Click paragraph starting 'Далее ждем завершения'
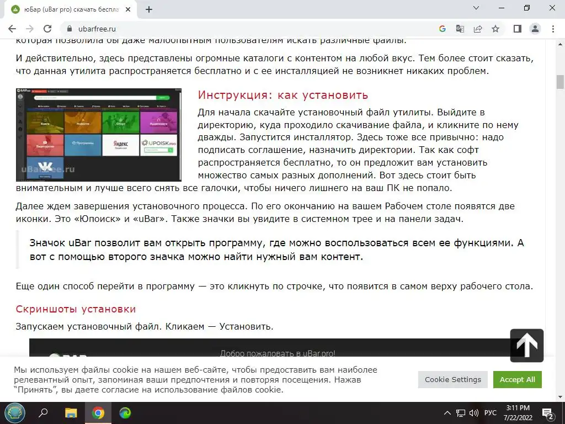Image resolution: width=565 pixels, height=424 pixels. pyautogui.click(x=265, y=213)
